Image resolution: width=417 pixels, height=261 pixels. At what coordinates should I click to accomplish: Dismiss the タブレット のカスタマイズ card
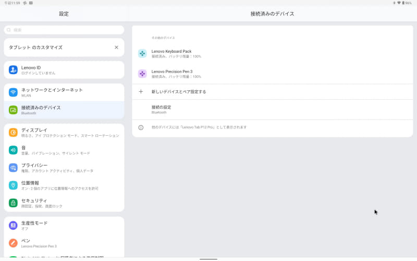[x=116, y=48]
